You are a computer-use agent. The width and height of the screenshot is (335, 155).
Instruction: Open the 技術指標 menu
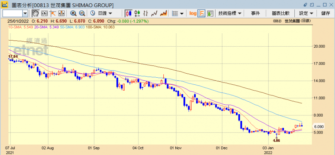click(x=230, y=13)
